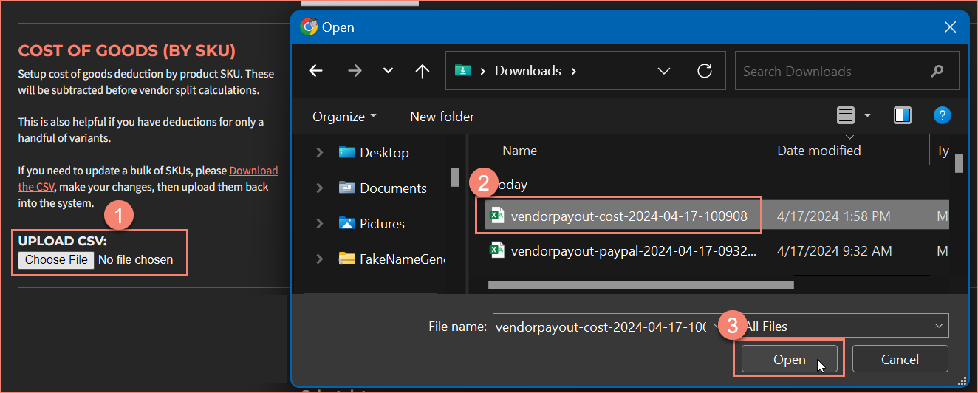This screenshot has width=978, height=393.
Task: Click Excel icon of vendorpayout-cost file
Action: tap(496, 216)
